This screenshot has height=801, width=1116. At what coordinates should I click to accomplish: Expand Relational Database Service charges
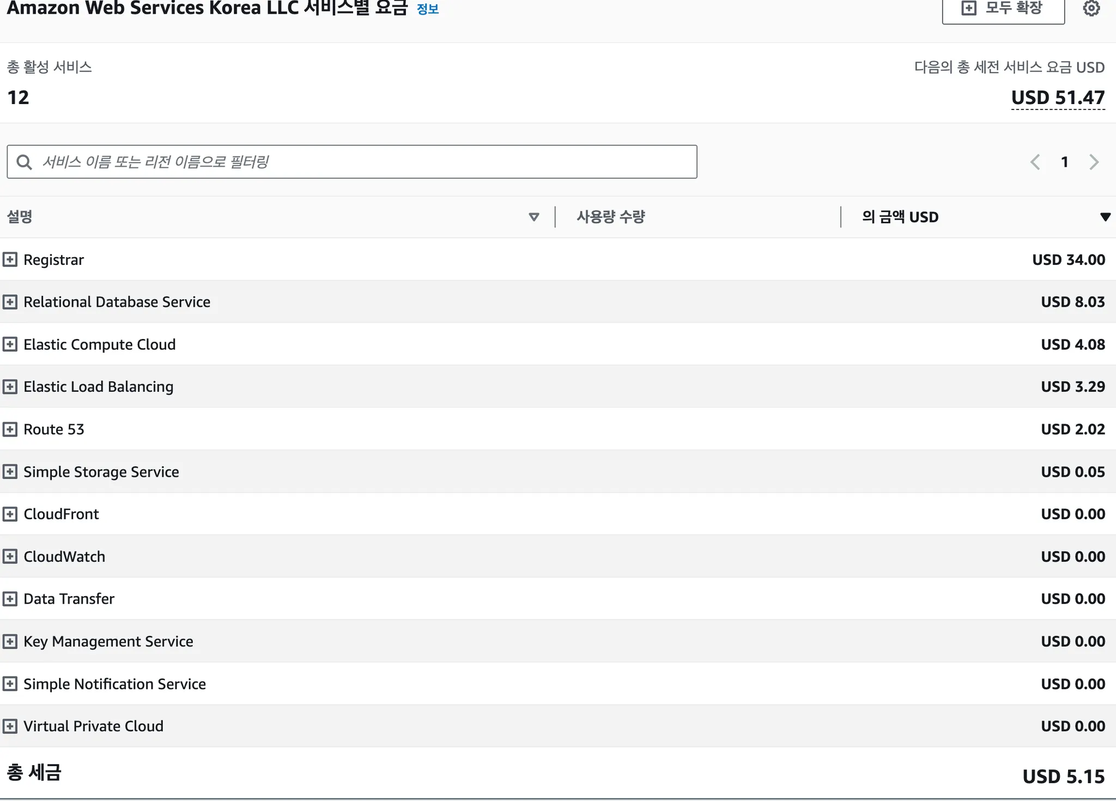10,302
